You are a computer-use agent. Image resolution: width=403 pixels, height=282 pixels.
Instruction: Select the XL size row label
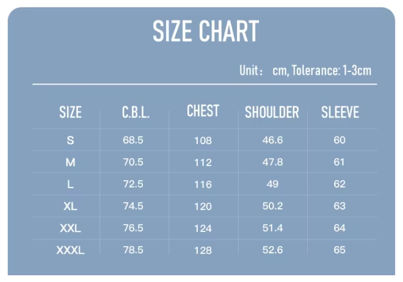pos(70,206)
